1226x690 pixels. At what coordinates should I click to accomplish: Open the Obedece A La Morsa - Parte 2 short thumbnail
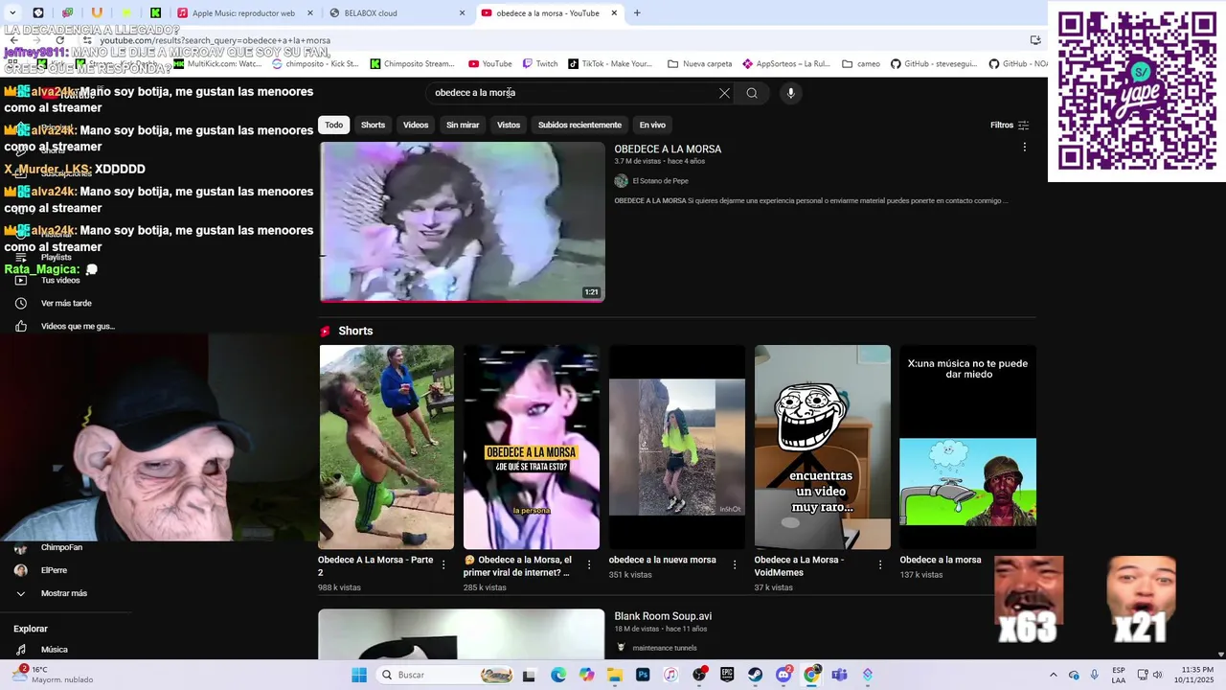point(386,447)
